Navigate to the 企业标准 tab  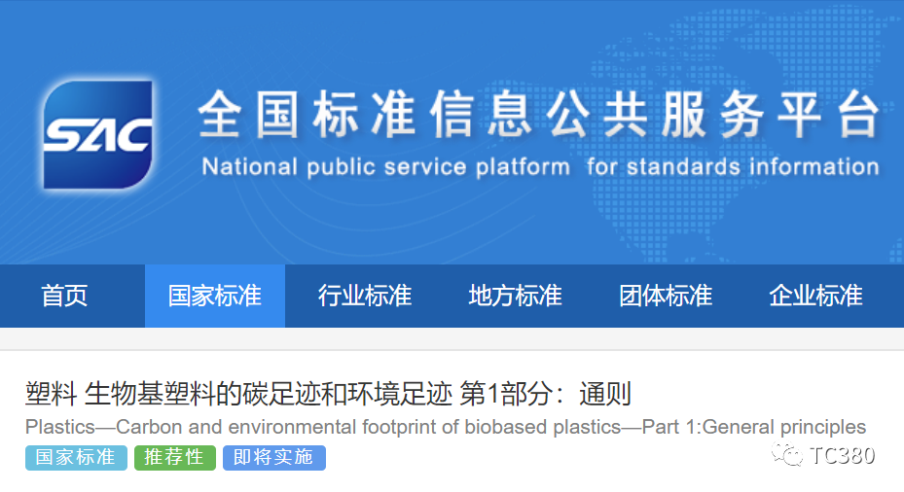click(815, 296)
